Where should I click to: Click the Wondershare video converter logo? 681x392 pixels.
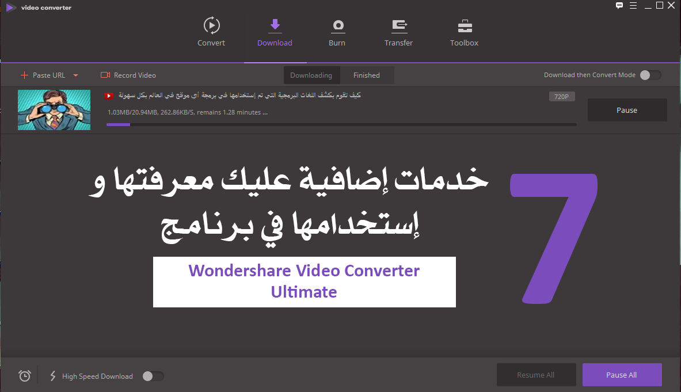[11, 8]
